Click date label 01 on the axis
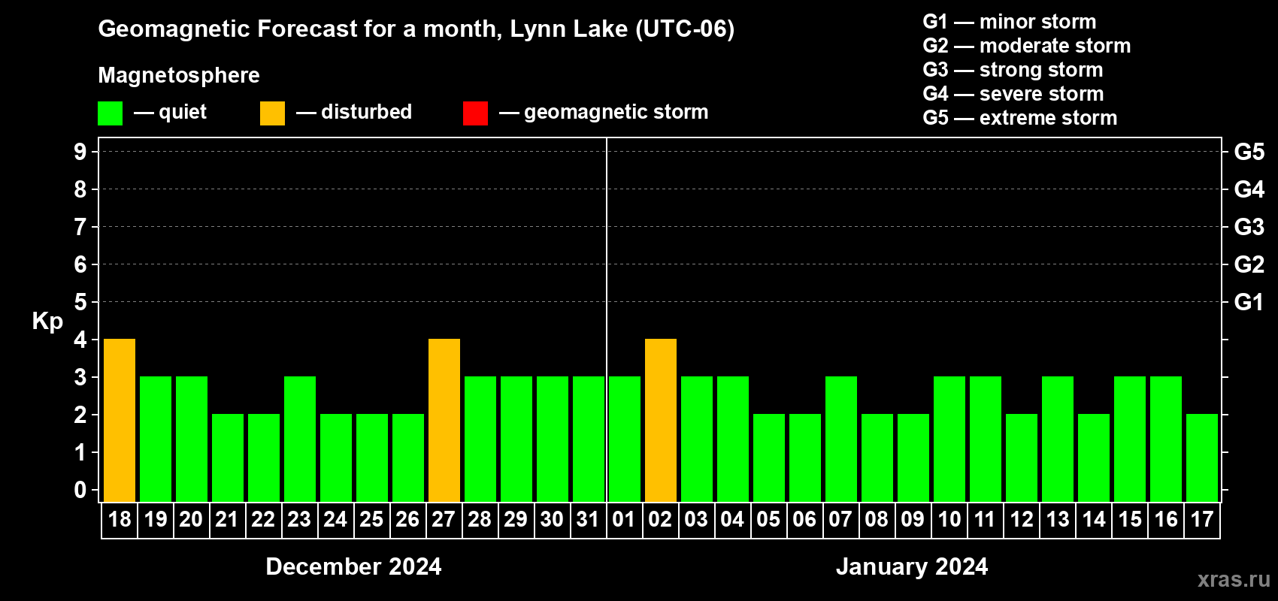Screen dimensions: 1278x601 coord(624,520)
